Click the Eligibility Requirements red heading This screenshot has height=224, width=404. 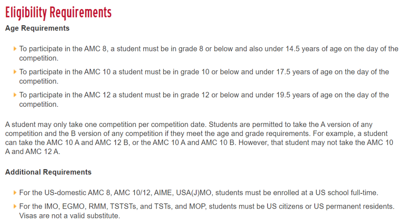(58, 12)
